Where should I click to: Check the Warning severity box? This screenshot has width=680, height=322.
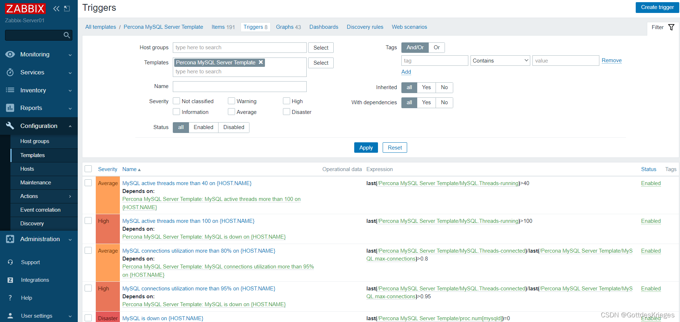pyautogui.click(x=231, y=101)
